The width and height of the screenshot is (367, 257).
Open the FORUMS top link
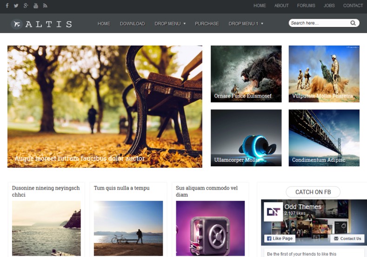(306, 6)
